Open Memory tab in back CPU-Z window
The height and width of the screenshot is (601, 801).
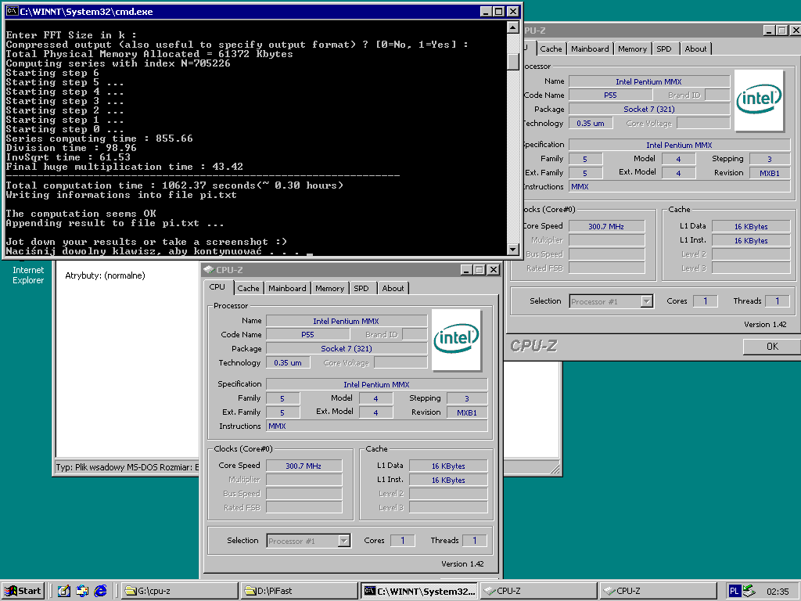pyautogui.click(x=632, y=49)
